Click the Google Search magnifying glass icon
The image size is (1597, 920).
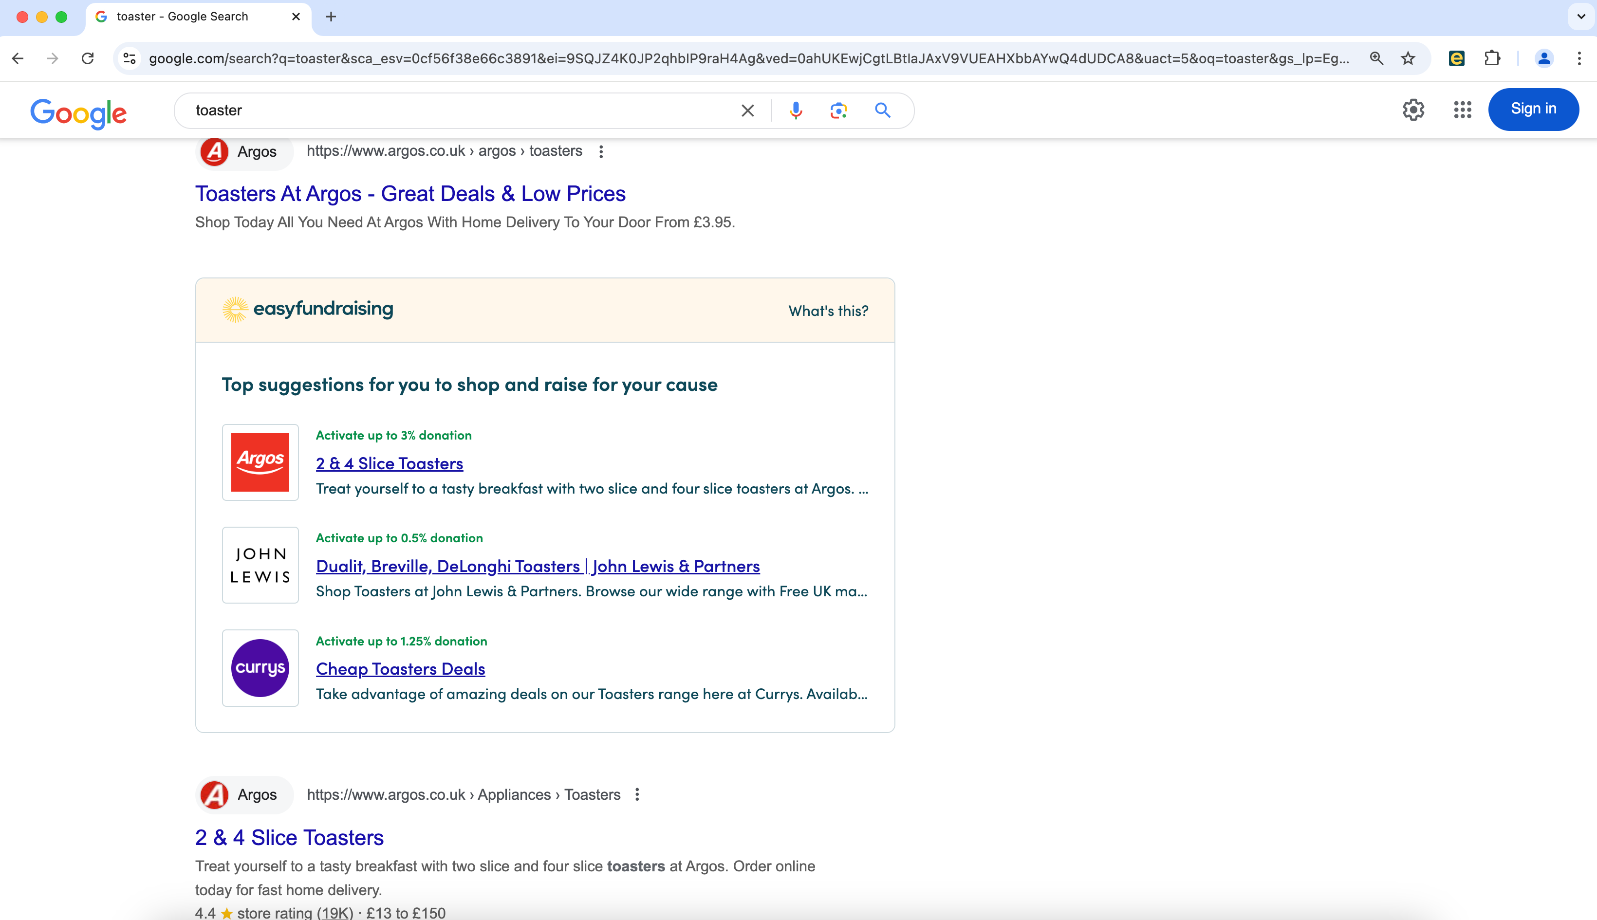[882, 110]
